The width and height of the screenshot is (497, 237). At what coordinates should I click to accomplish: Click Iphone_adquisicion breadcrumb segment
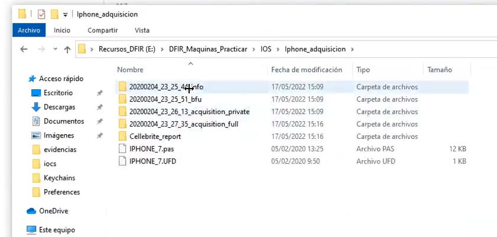click(315, 49)
